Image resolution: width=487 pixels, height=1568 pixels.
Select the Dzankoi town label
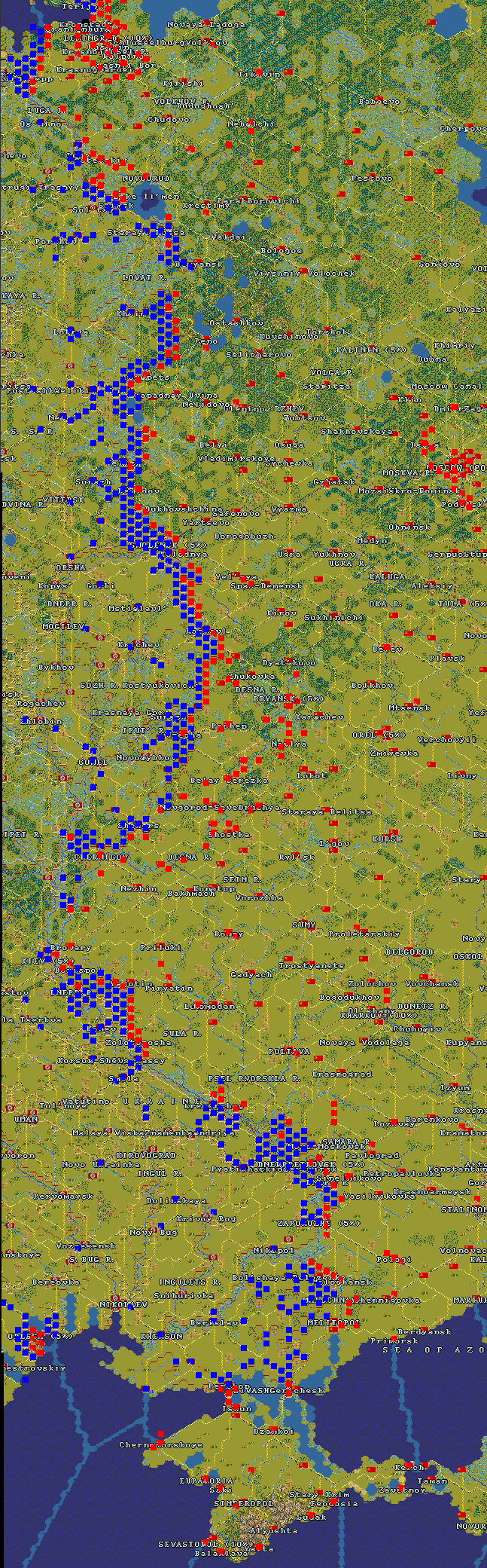(273, 1431)
